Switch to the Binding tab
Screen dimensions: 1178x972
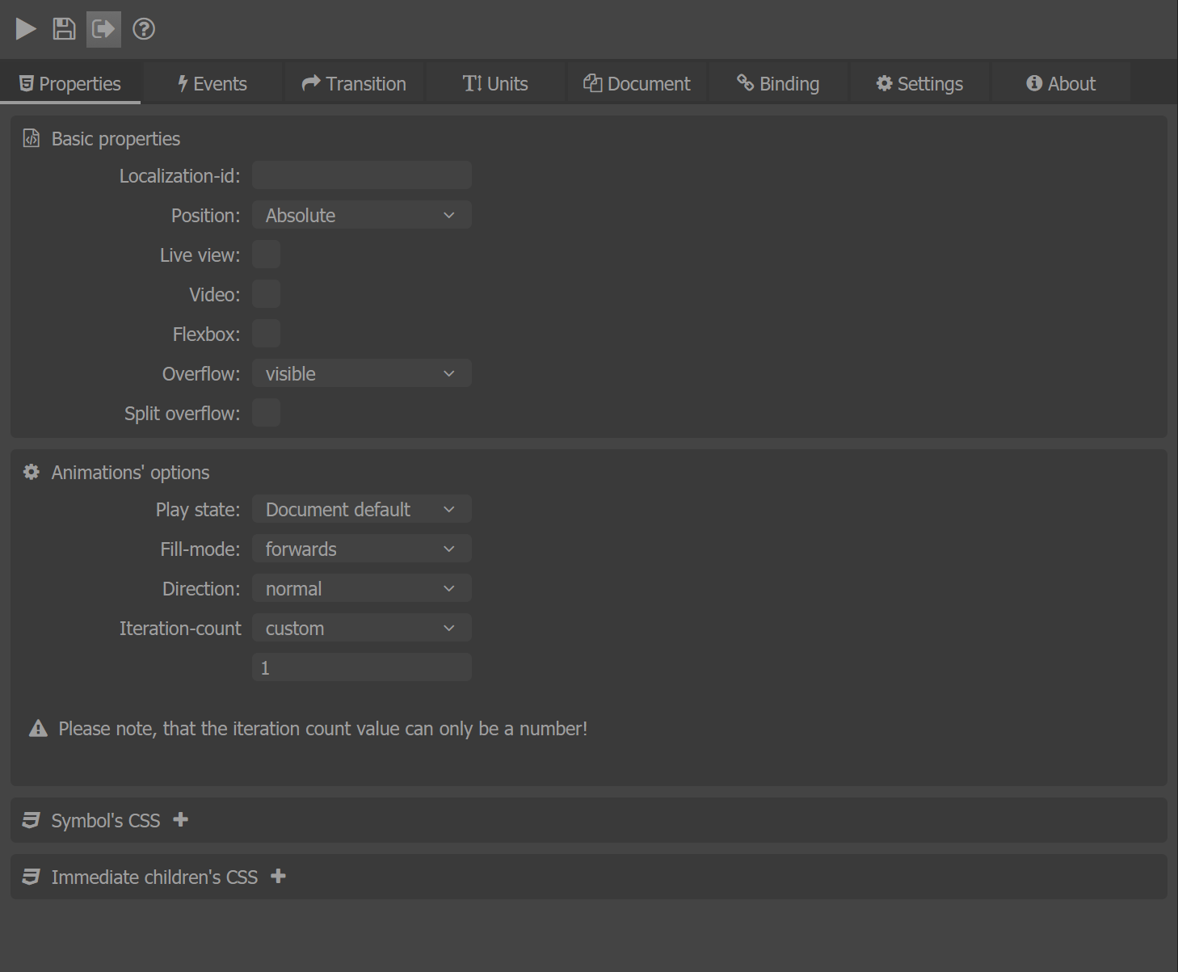[778, 84]
